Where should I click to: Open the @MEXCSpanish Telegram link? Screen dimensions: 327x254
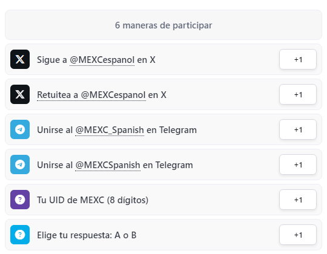(x=108, y=165)
